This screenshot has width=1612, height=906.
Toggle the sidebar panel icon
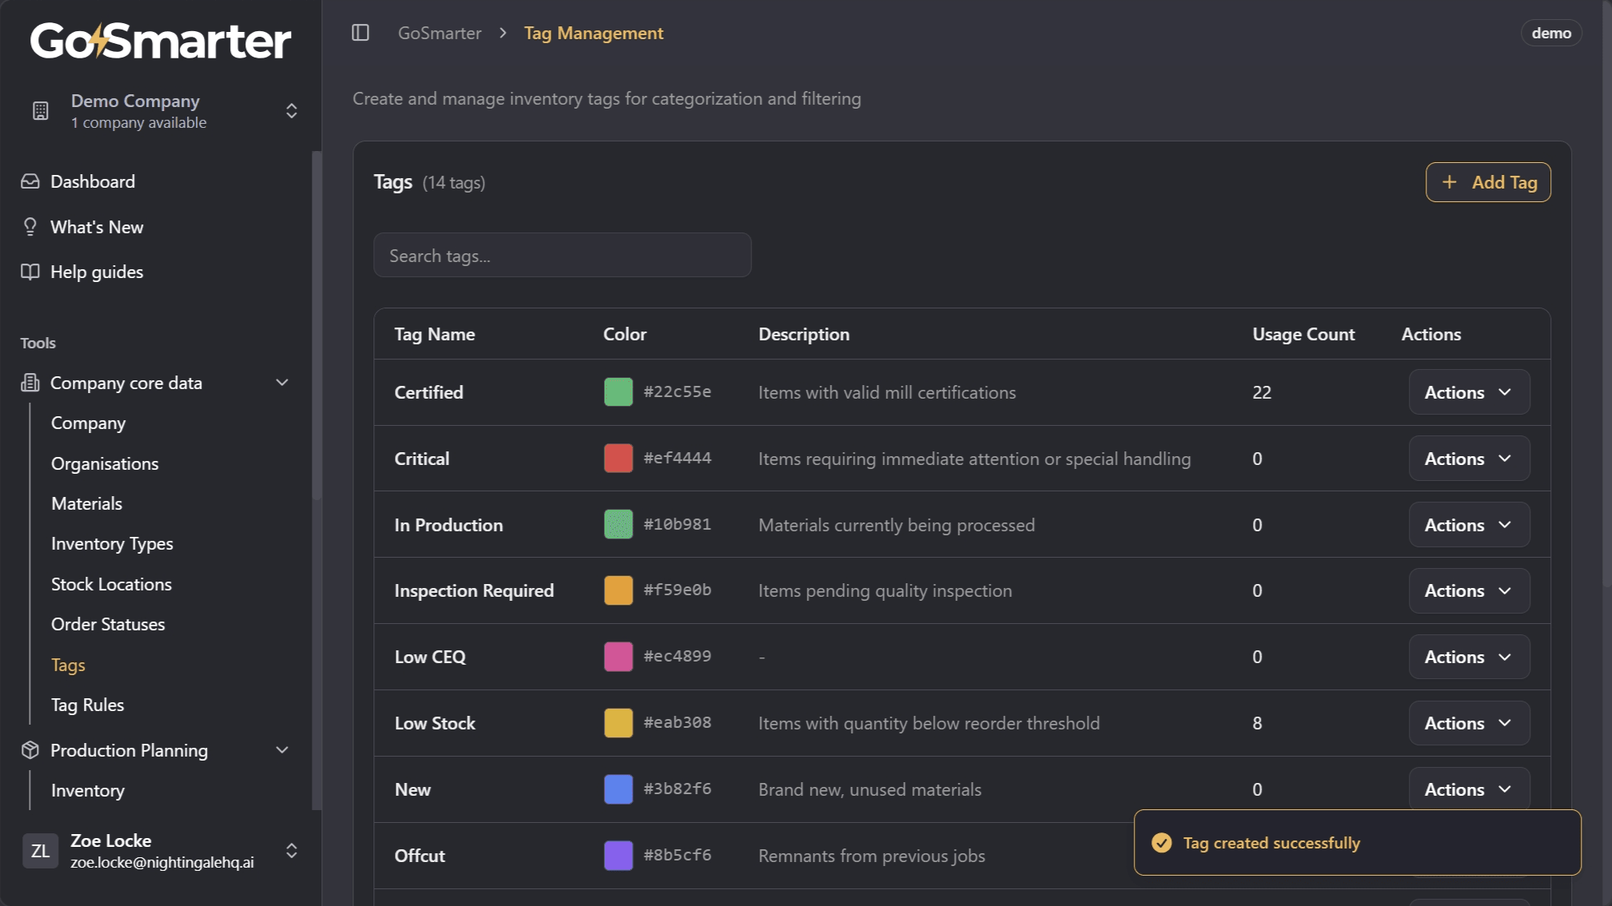tap(361, 33)
